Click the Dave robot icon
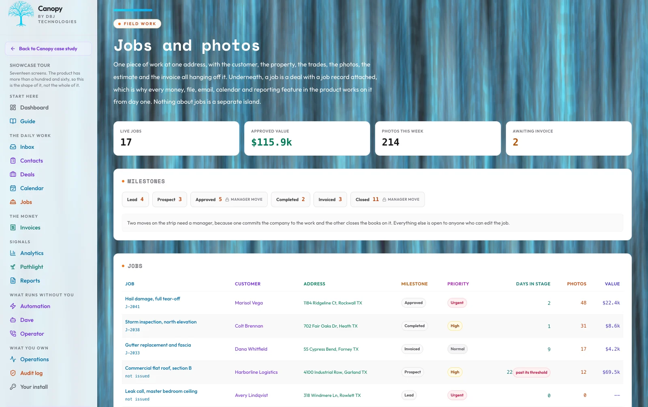Screen dimensions: 648x407 pos(13,320)
